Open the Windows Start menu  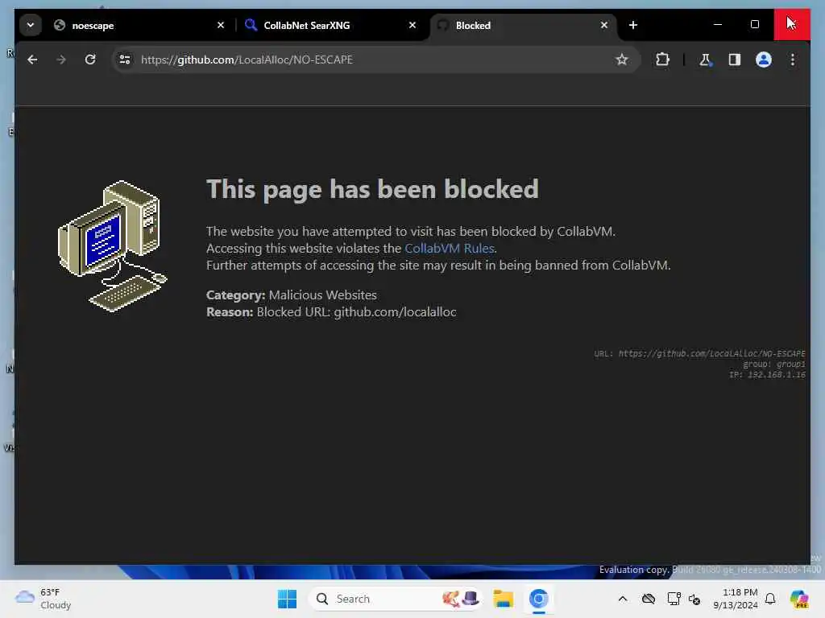click(x=288, y=599)
